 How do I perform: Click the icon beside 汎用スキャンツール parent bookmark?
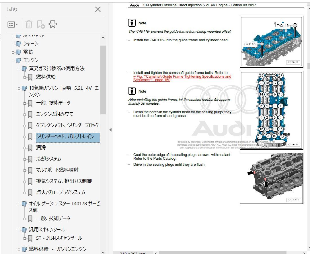[24, 230]
